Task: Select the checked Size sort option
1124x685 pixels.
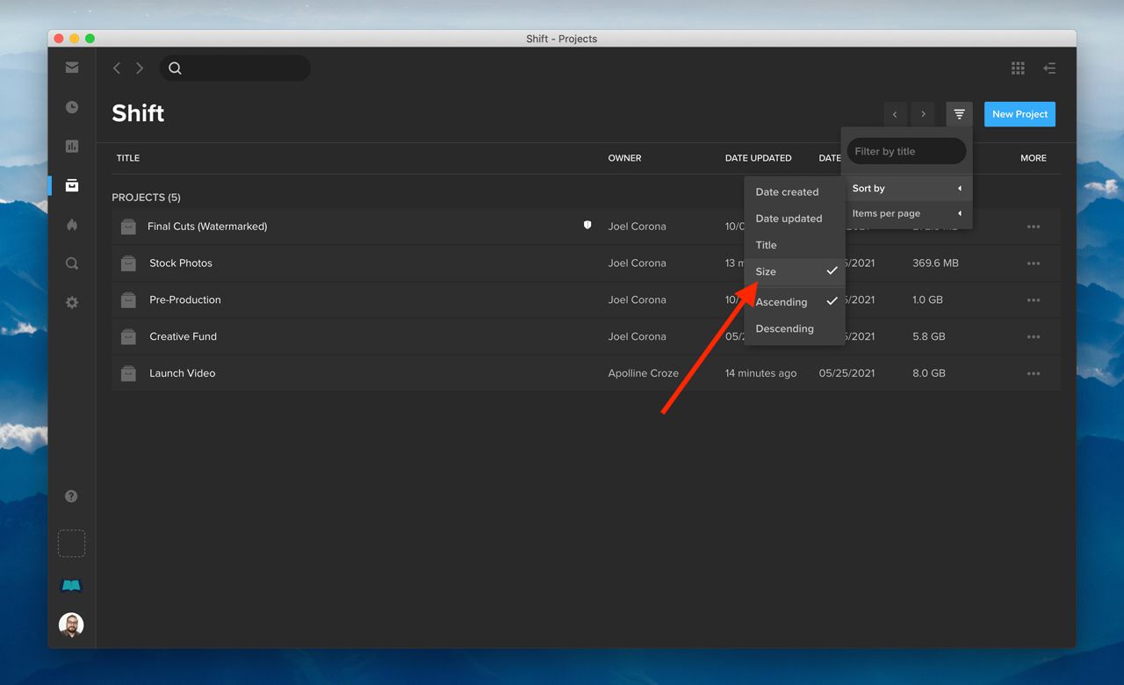Action: pos(794,271)
